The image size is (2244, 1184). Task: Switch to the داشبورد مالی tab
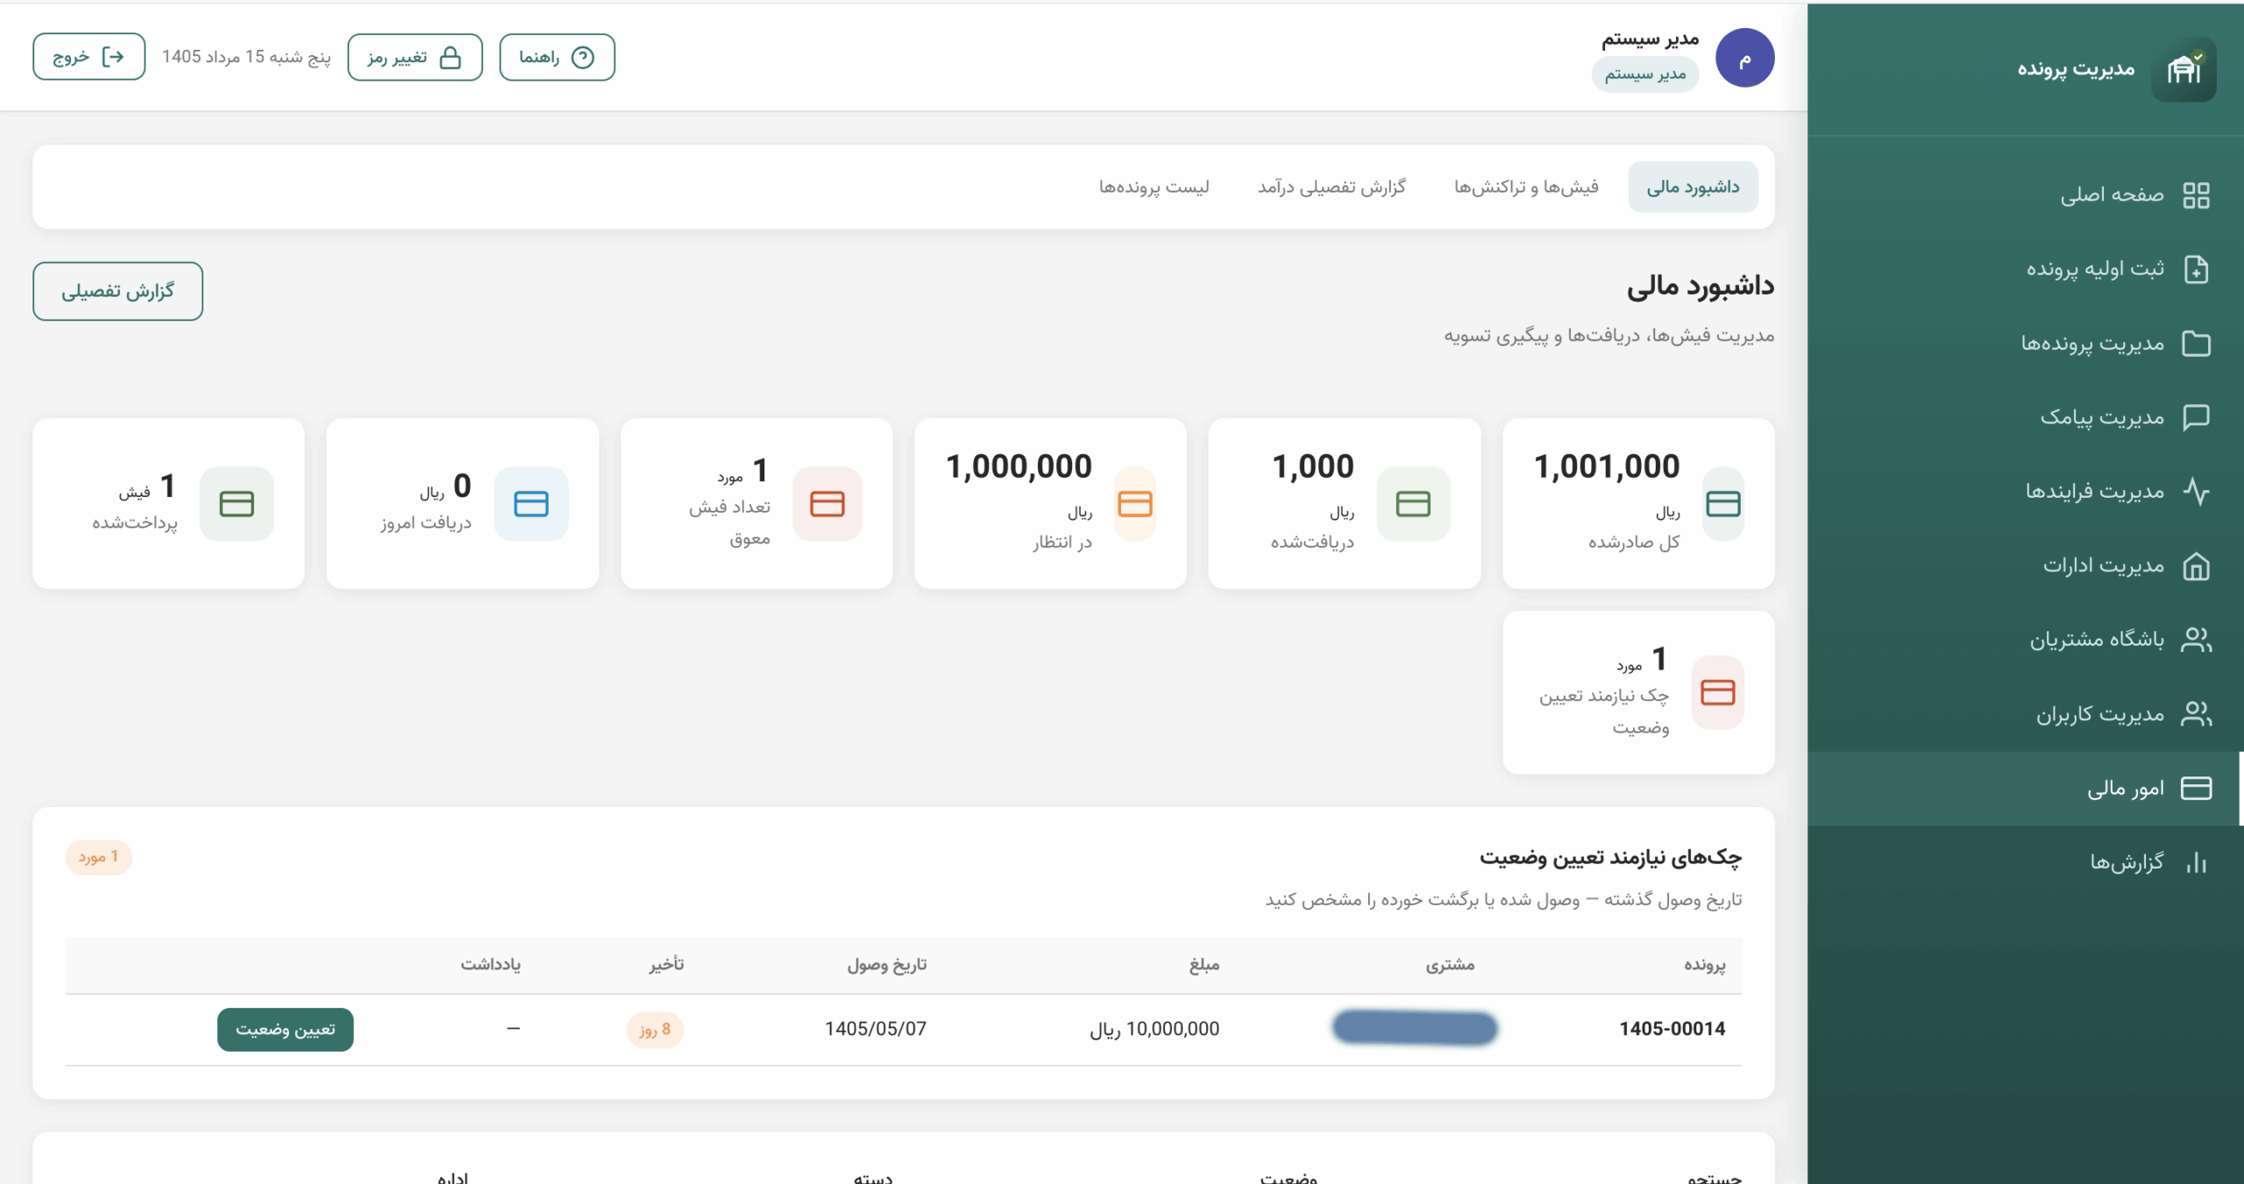[1693, 187]
